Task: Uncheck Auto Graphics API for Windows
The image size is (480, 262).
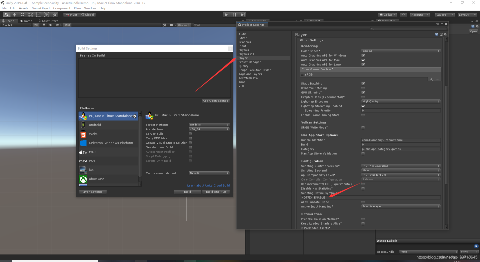Action: click(363, 55)
